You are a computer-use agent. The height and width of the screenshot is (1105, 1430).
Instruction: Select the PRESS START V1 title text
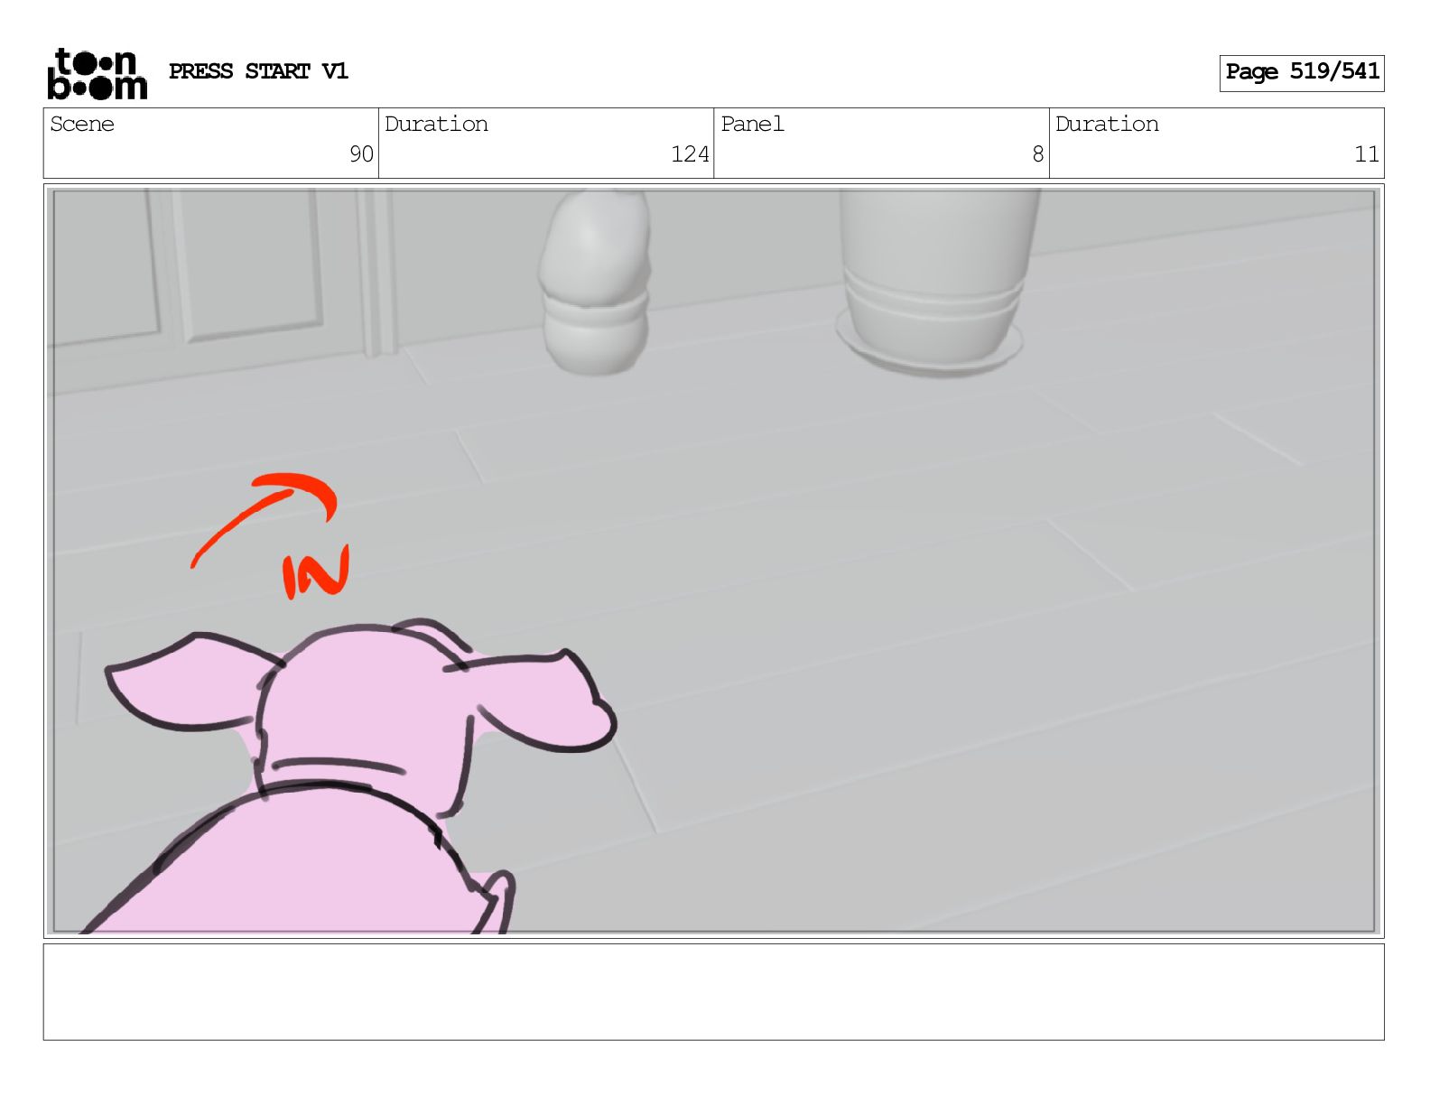click(258, 71)
